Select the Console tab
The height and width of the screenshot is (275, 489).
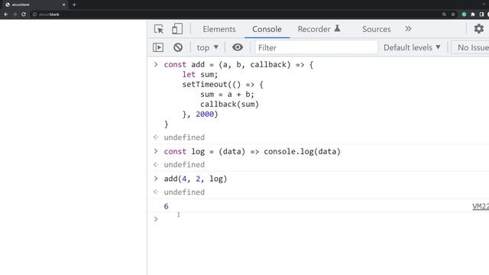point(267,29)
